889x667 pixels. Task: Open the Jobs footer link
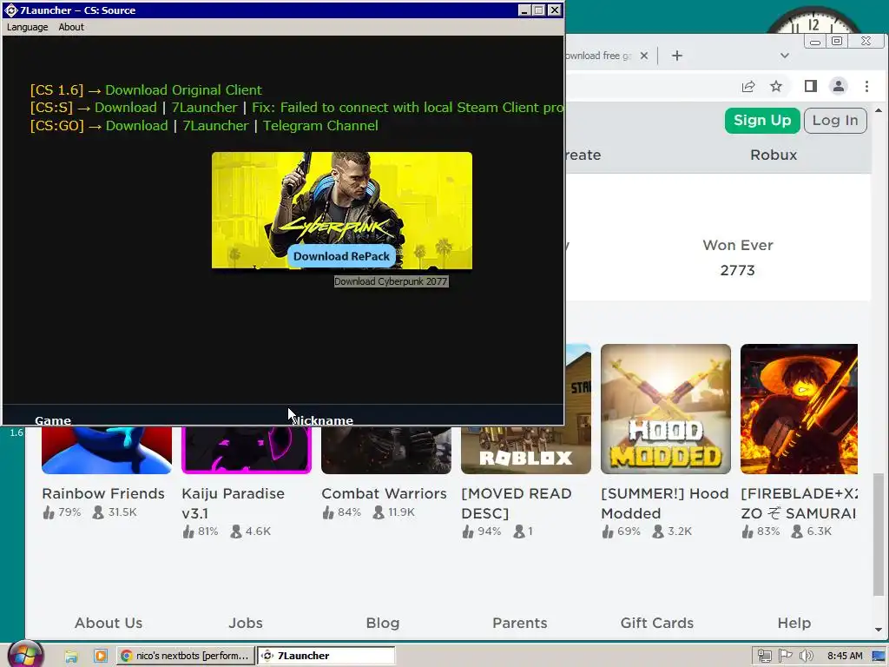coord(246,623)
